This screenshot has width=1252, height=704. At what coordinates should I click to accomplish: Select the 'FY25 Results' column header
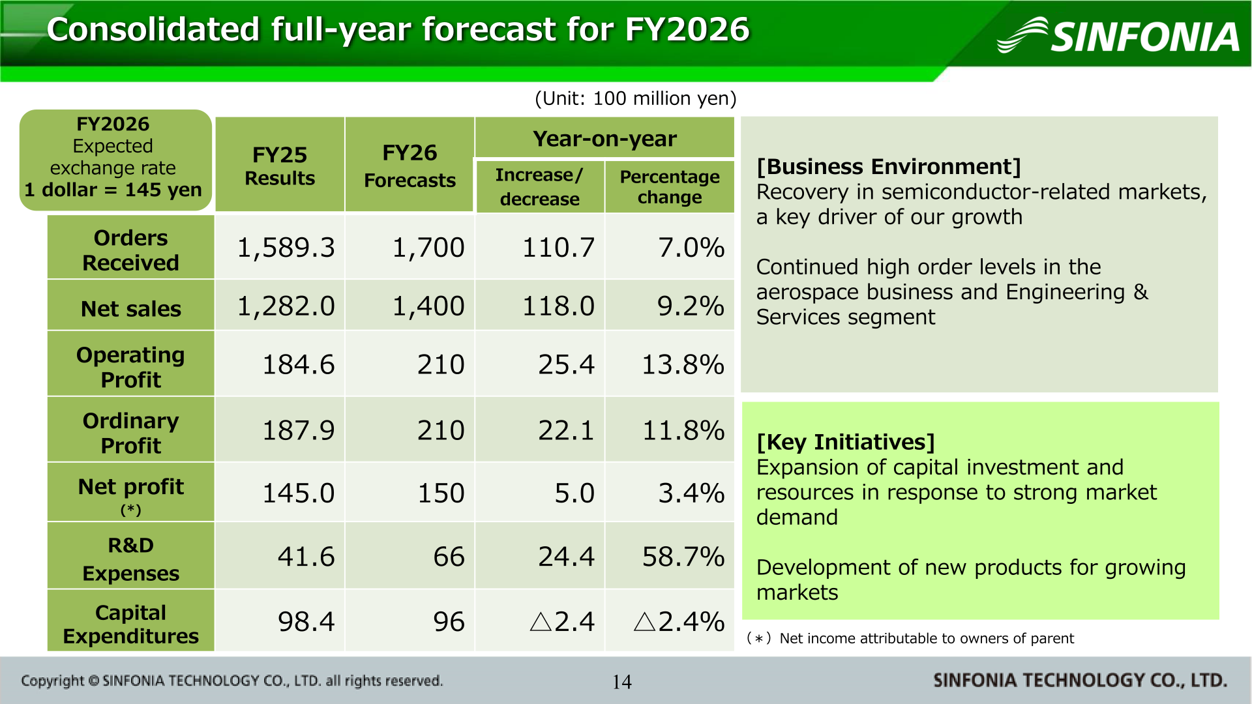coord(280,165)
